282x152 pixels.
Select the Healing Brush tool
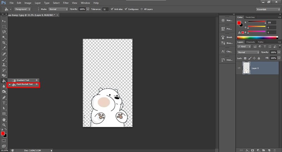[4, 54]
